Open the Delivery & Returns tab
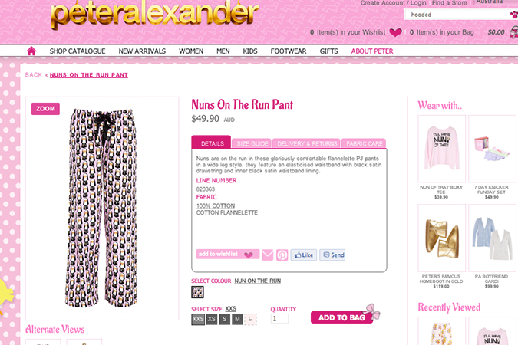Image resolution: width=518 pixels, height=345 pixels. pyautogui.click(x=306, y=143)
